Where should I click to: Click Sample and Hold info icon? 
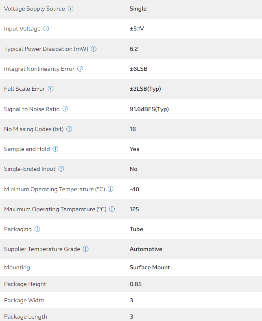(x=56, y=149)
